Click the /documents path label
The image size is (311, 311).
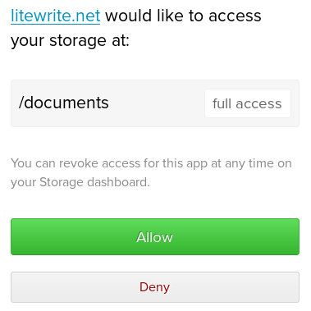point(64,103)
